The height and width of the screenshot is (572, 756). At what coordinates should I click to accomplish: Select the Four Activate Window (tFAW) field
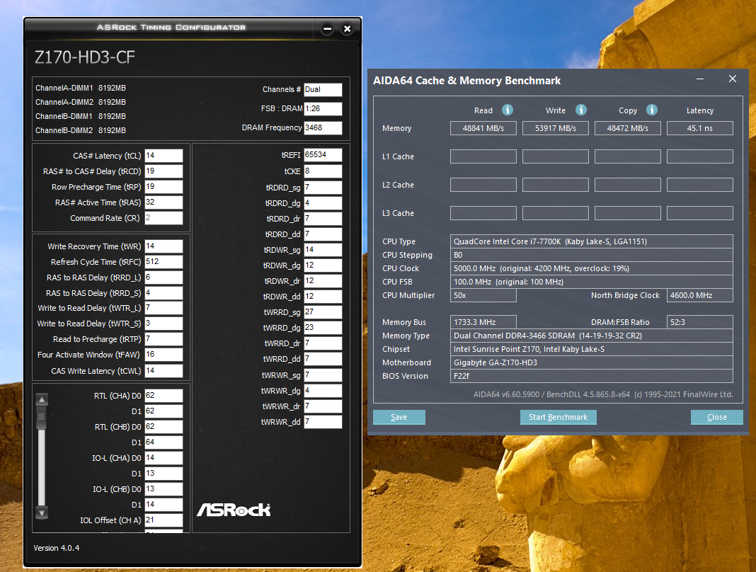tap(164, 355)
